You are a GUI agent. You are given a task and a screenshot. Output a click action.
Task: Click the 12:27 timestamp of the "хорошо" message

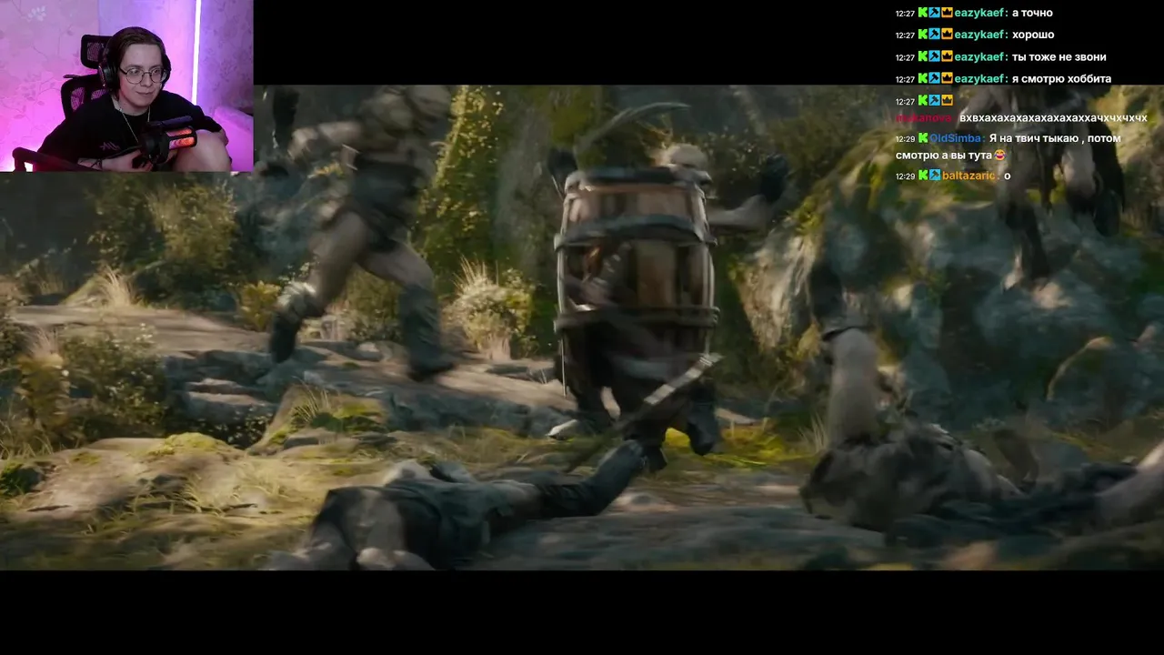point(905,35)
